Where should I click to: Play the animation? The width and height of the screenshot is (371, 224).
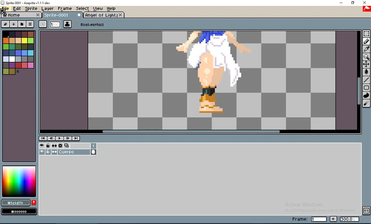tap(59, 138)
